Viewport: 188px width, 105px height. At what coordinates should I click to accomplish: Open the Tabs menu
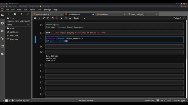40,10
